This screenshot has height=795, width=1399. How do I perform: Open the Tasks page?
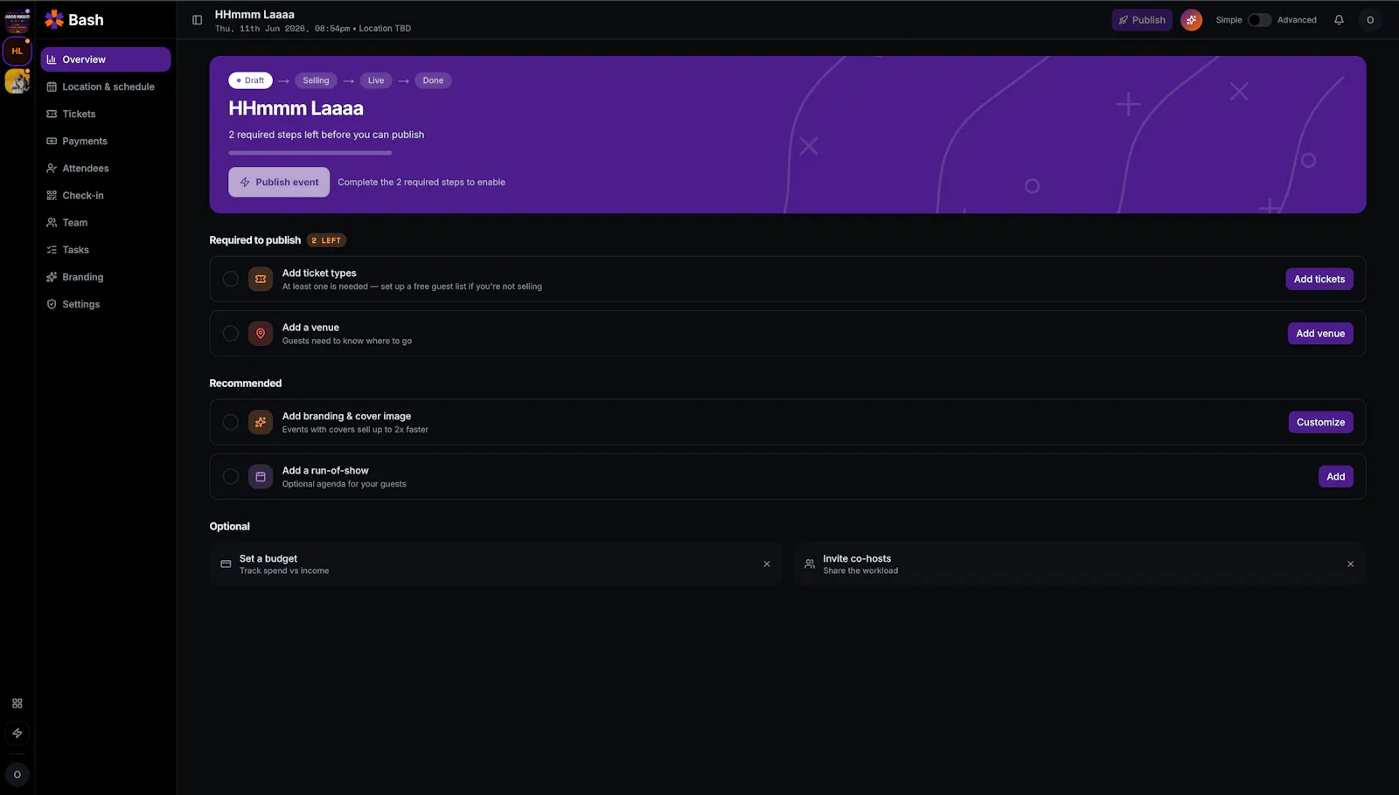click(106, 249)
